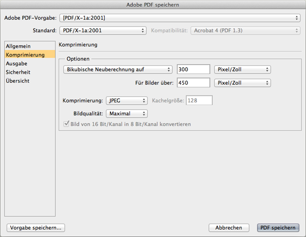Select the Allgemein section
The image size is (306, 237).
pyautogui.click(x=30, y=46)
